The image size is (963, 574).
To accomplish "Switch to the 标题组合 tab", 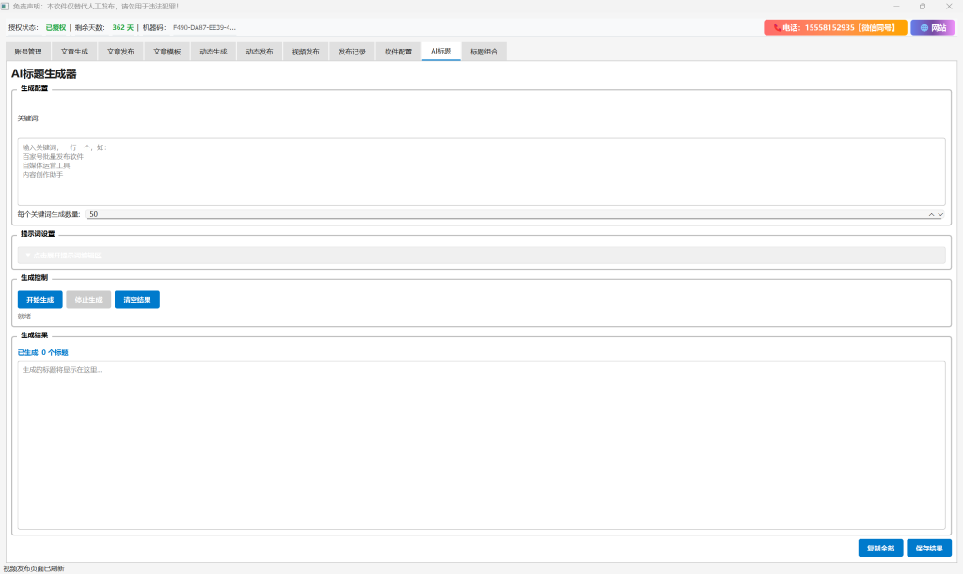I will 483,52.
